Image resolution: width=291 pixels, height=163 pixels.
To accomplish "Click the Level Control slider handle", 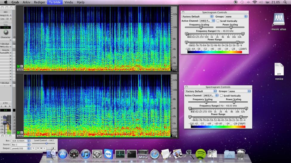I will 46,143.
